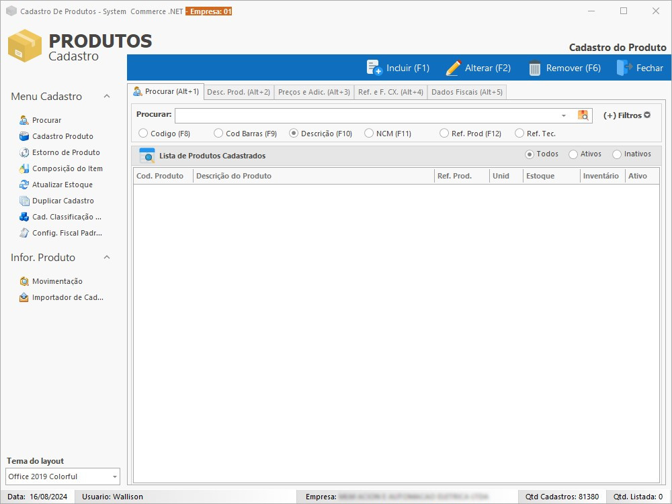Open the Tema do layout dropdown
This screenshot has width=672, height=504.
tap(115, 476)
